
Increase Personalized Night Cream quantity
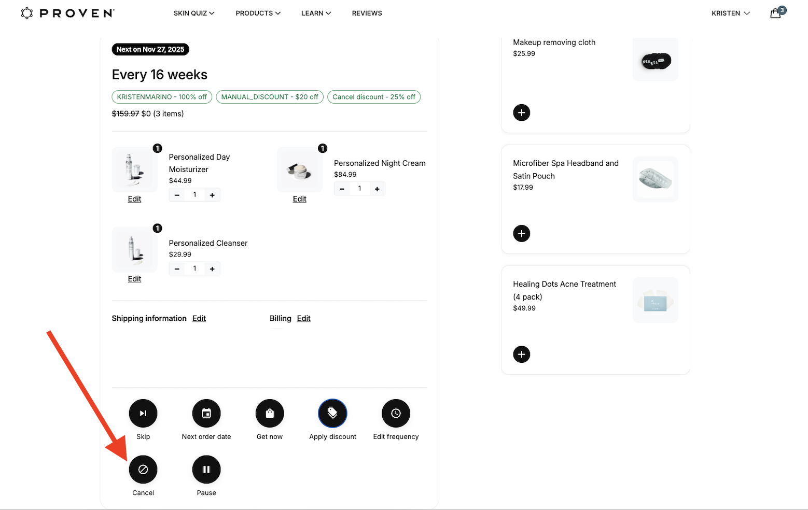377,189
